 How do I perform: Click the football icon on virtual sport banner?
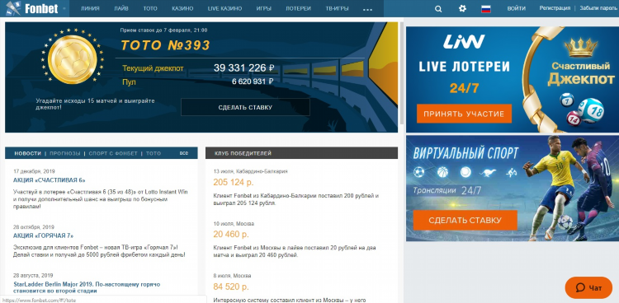(419, 172)
